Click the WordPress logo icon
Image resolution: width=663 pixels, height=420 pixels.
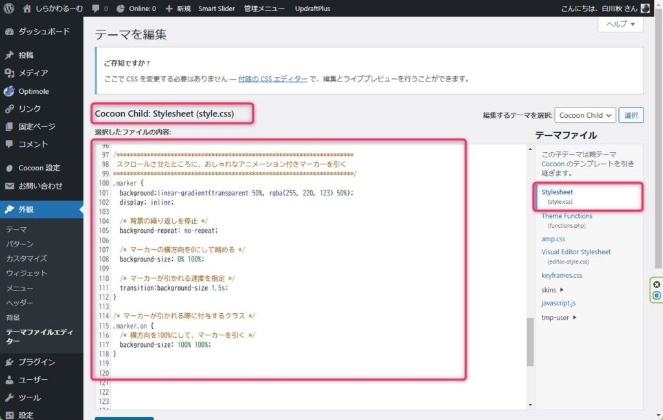tap(9, 8)
